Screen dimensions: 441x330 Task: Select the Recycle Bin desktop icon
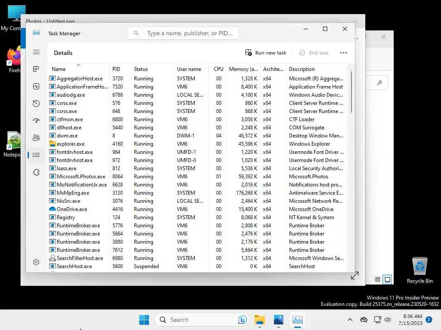[x=419, y=270]
